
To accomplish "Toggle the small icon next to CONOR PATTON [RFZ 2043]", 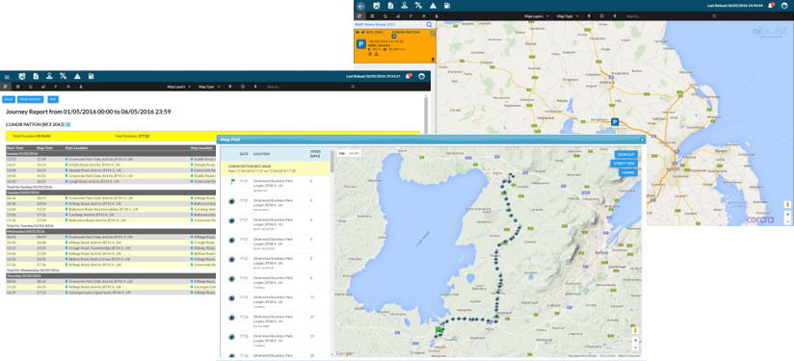I will click(68, 124).
